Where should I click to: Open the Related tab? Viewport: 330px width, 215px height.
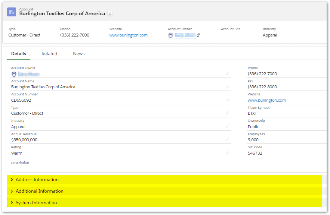49,54
